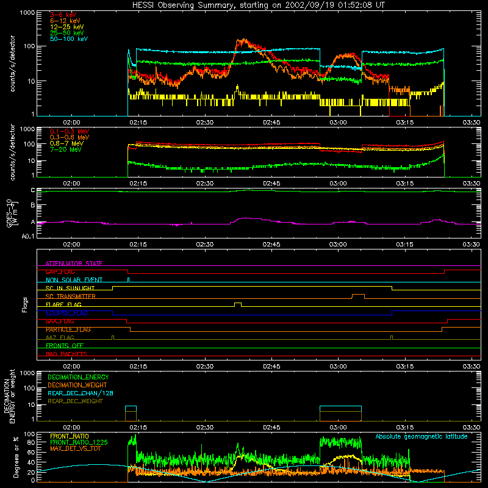This screenshot has width=488, height=488.
Task: Select the C class tick label
Action: [x=33, y=190]
